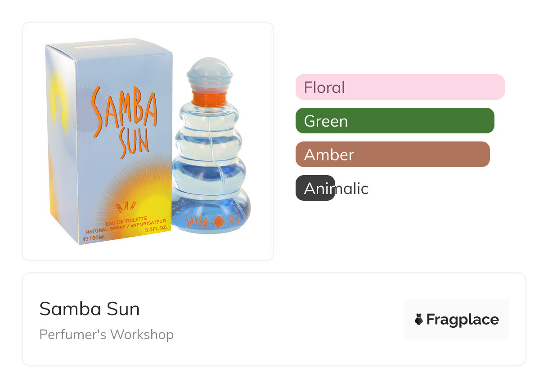548x388 pixels.
Task: Click the Fragplace perfume bottle logo icon
Action: click(418, 319)
